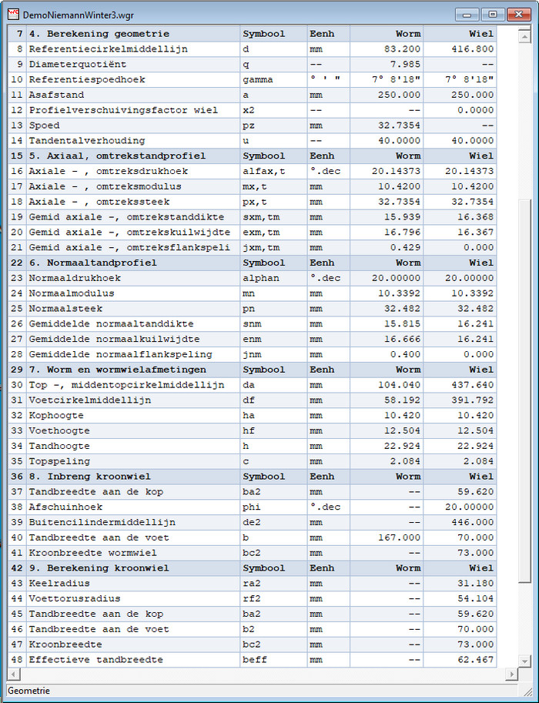The width and height of the screenshot is (539, 703).
Task: Select the 'Referentiespoedhoek' row label
Action: point(87,79)
